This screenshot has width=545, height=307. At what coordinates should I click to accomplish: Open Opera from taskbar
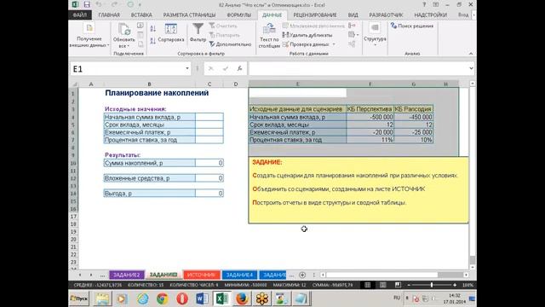[x=182, y=298]
